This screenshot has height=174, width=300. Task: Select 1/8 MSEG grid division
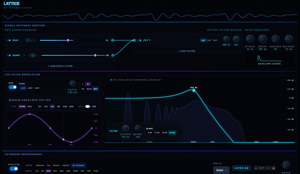58,107
